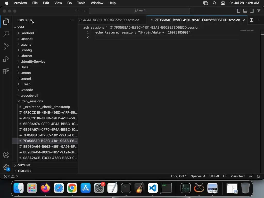
Task: Click the feedback icon in status bar
Action: point(251,176)
